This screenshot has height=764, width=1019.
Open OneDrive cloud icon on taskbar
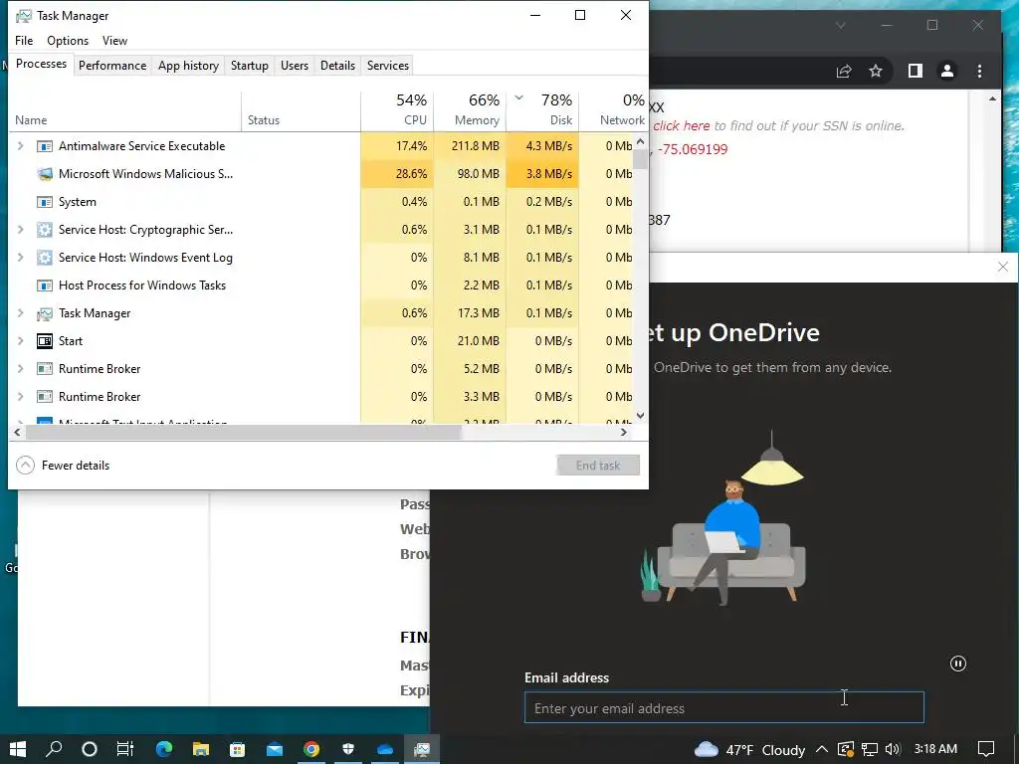tap(385, 749)
